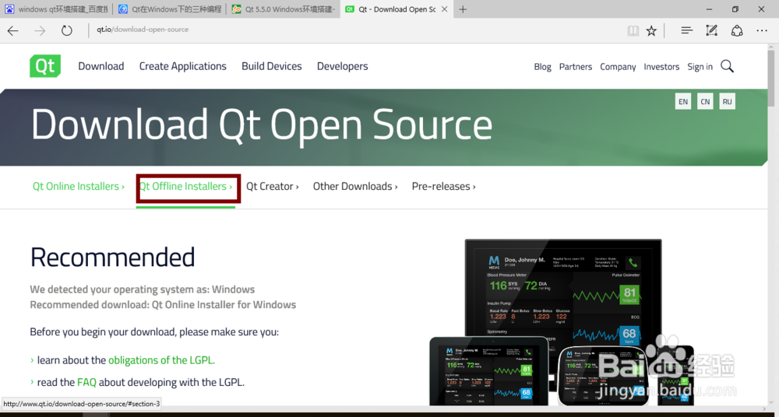Refresh the page with reload icon
Image resolution: width=779 pixels, height=417 pixels.
(66, 31)
